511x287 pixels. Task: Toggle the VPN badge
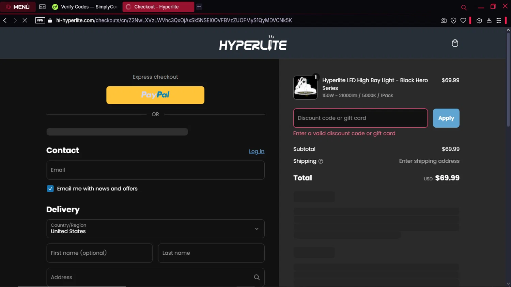tap(40, 20)
